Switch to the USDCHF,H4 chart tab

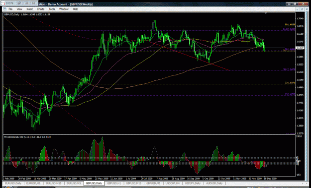tap(173, 183)
